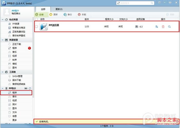
Task: Switch to the 更新(0) tab
Action: point(59,9)
